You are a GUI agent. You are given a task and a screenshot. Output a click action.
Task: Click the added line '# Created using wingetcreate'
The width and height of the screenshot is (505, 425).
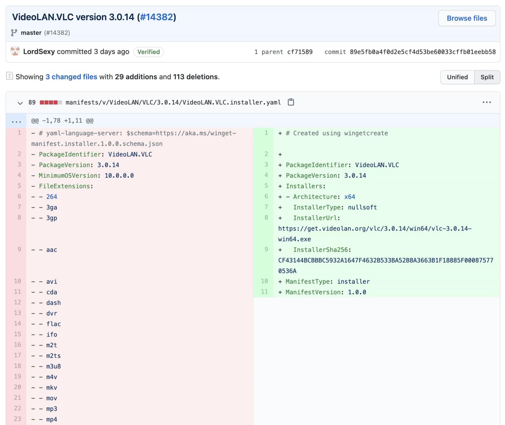(337, 133)
